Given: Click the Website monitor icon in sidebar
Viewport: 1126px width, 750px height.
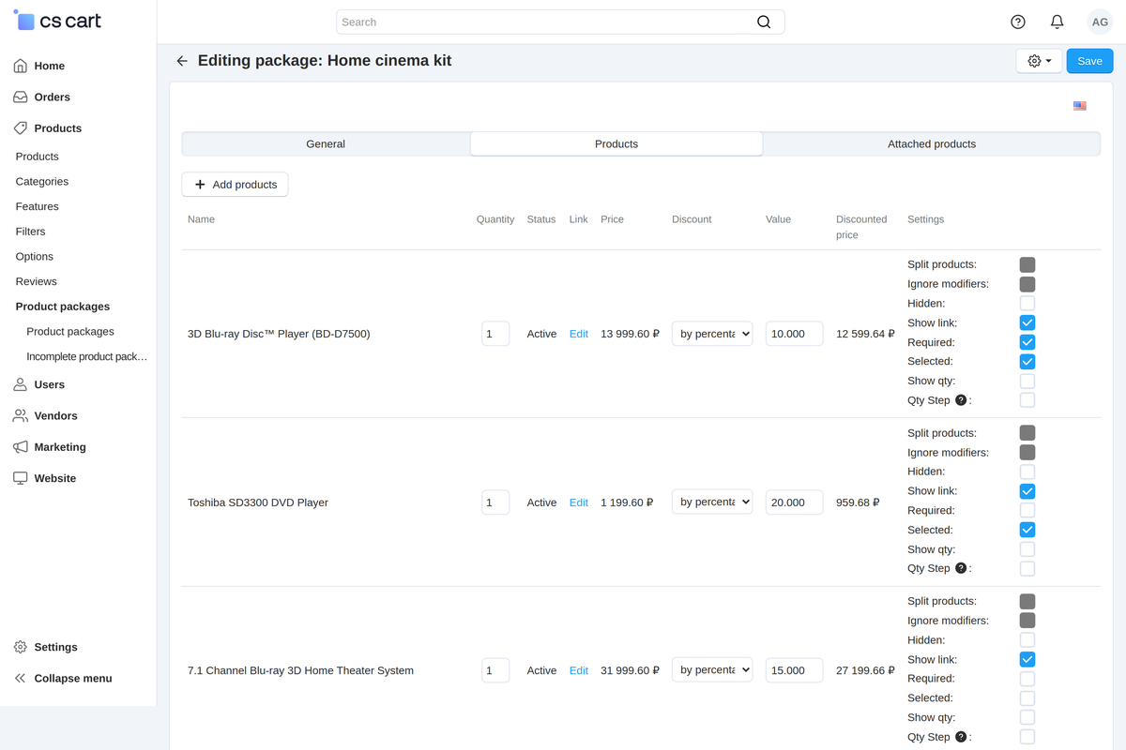Looking at the screenshot, I should 20,478.
